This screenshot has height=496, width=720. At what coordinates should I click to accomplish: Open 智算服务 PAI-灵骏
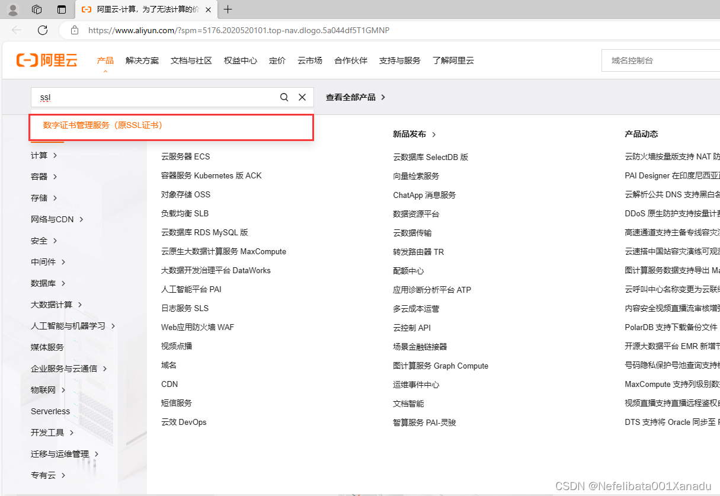point(424,423)
